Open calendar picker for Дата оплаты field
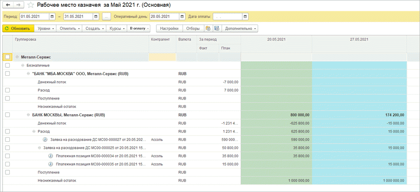420x192 pixels. click(x=245, y=17)
